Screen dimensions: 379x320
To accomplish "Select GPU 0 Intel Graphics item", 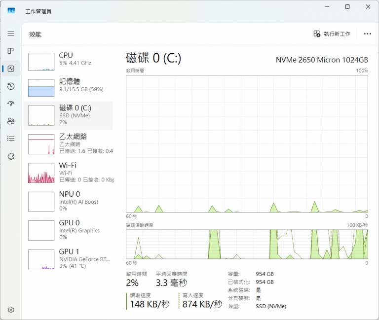I will (x=68, y=230).
